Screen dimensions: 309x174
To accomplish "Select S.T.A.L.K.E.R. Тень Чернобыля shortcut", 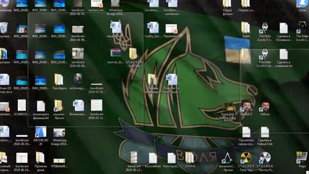I will pos(246,161).
